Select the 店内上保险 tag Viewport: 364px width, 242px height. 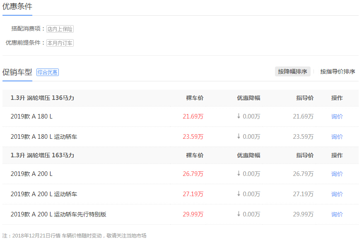point(60,29)
